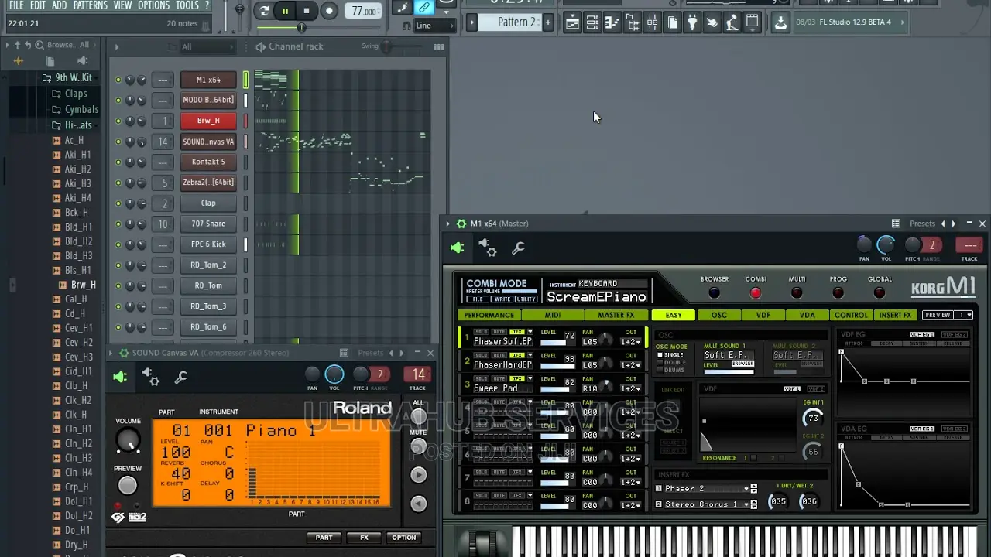Open the M1 x64 detailed settings gear
This screenshot has height=557, width=991.
click(487, 248)
